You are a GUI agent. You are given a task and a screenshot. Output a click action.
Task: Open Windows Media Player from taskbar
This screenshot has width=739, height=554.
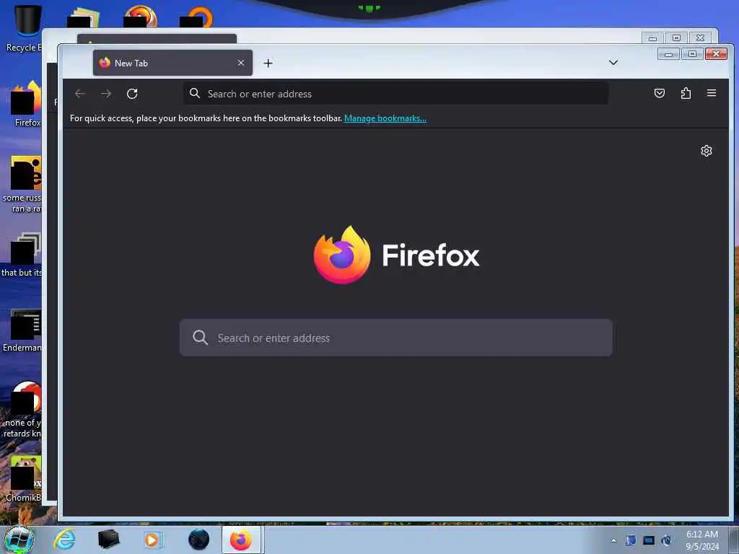152,540
